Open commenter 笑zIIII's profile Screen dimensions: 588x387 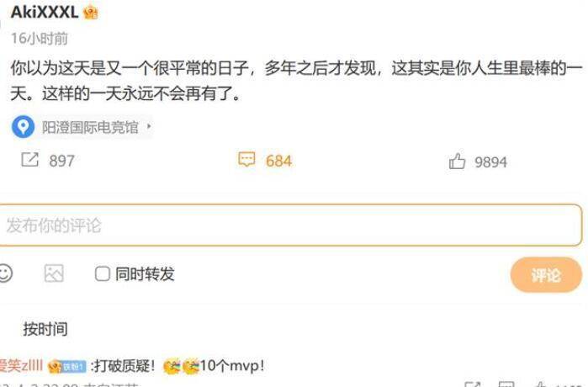coord(21,365)
